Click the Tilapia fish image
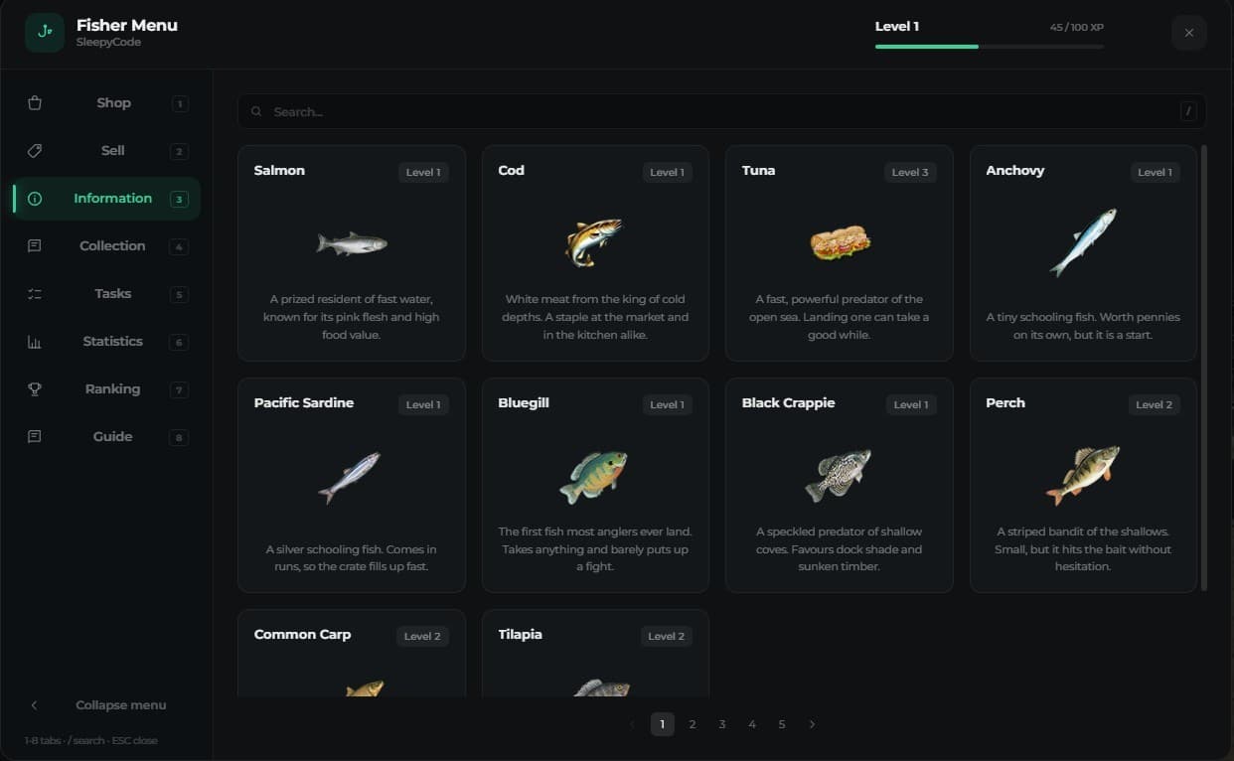This screenshot has height=761, width=1234. 602,688
